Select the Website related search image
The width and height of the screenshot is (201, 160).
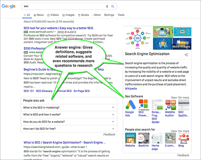pos(131,138)
